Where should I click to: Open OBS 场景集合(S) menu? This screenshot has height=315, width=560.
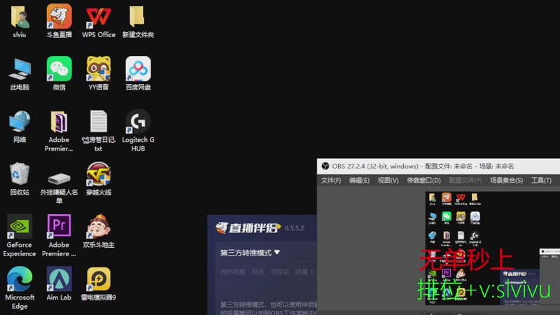point(506,181)
